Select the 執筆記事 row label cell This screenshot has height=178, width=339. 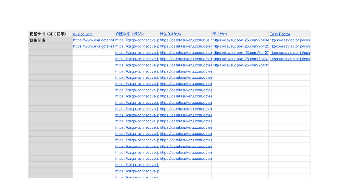[50, 40]
